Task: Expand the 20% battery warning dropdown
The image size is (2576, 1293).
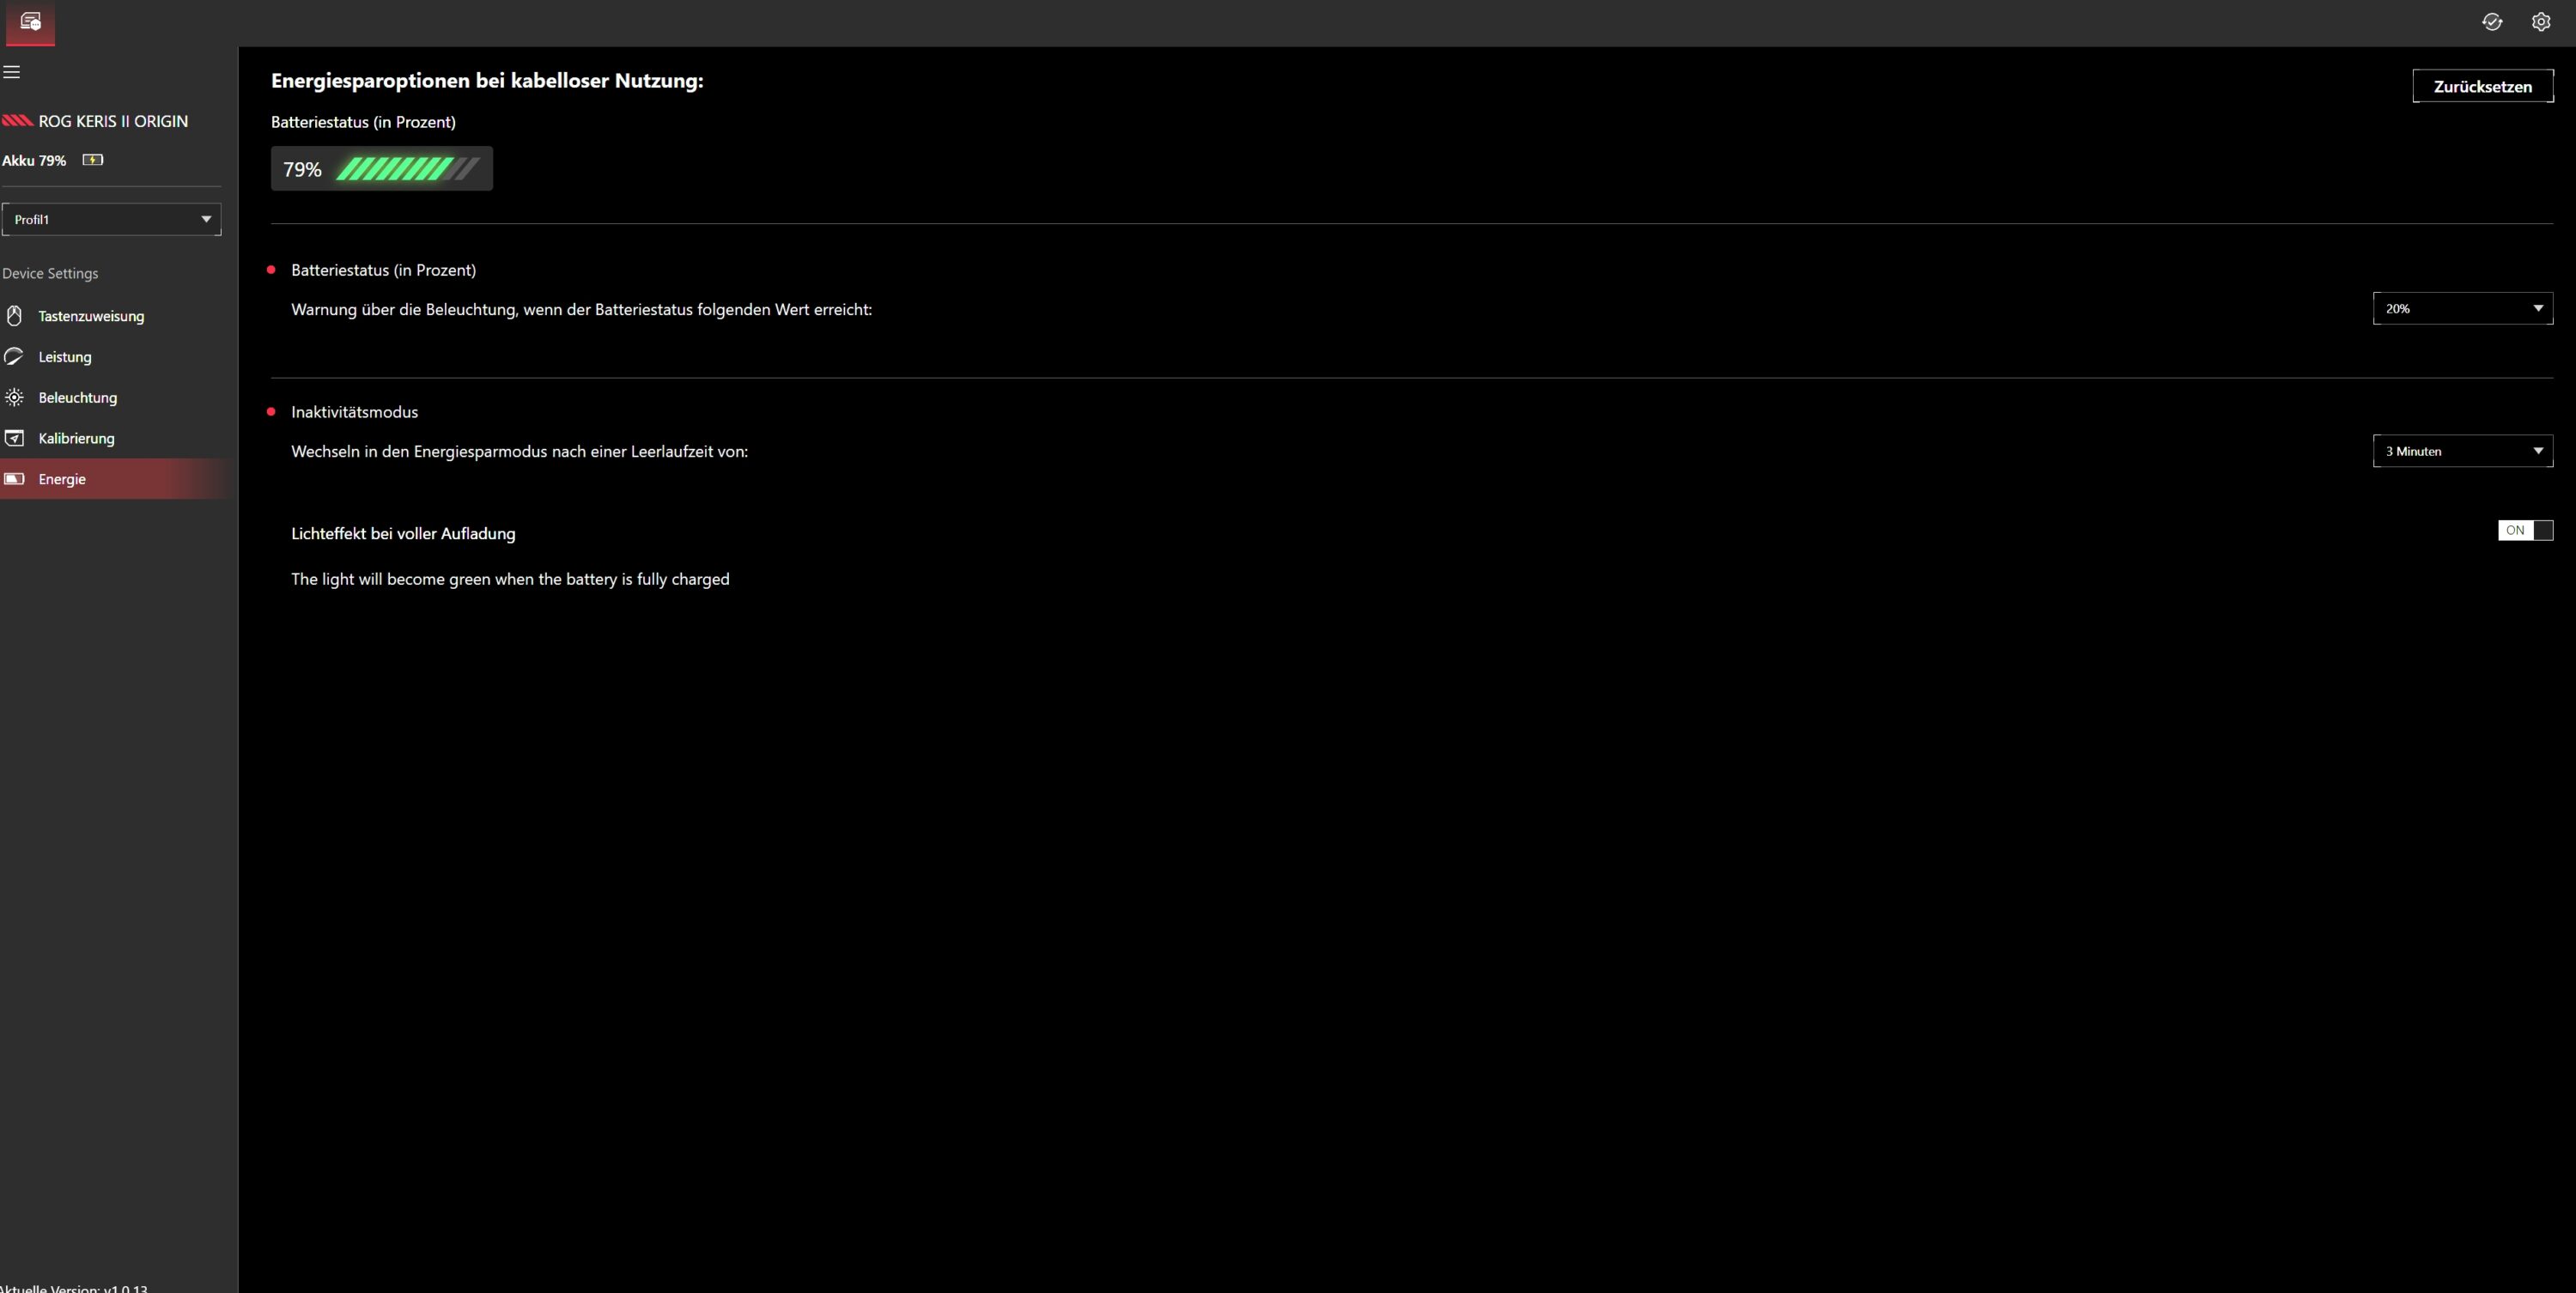Action: point(2461,309)
